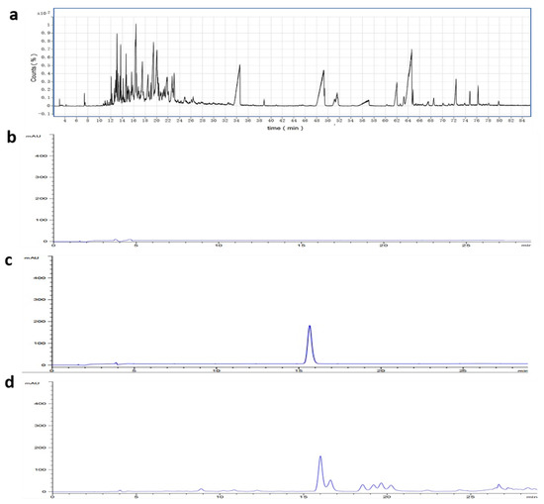Click the highest peak in chromatogram d
The image size is (544, 504).
320,473
